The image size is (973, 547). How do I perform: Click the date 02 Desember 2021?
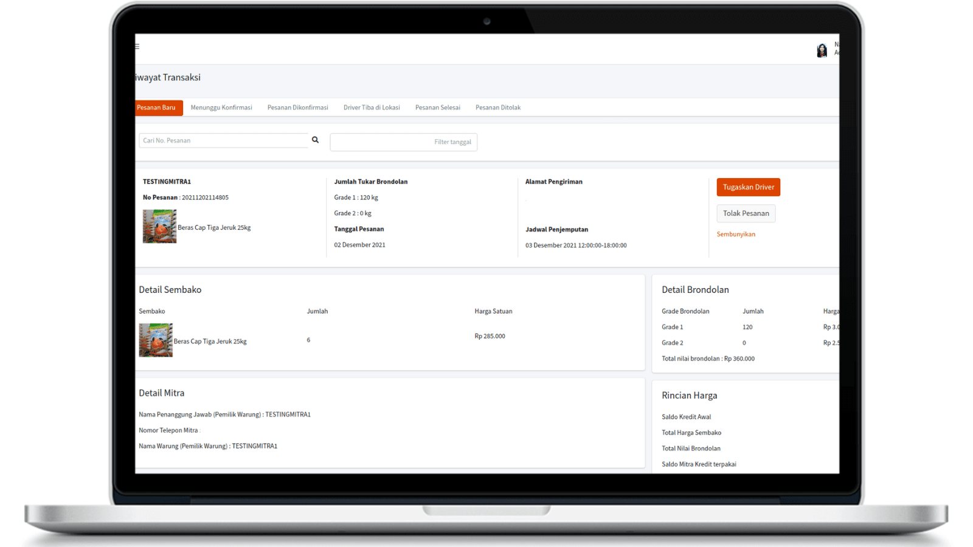[359, 245]
